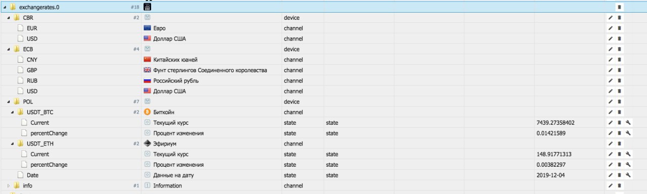Edit the CBR device with pencil icon
This screenshot has width=647, height=194.
click(x=611, y=18)
